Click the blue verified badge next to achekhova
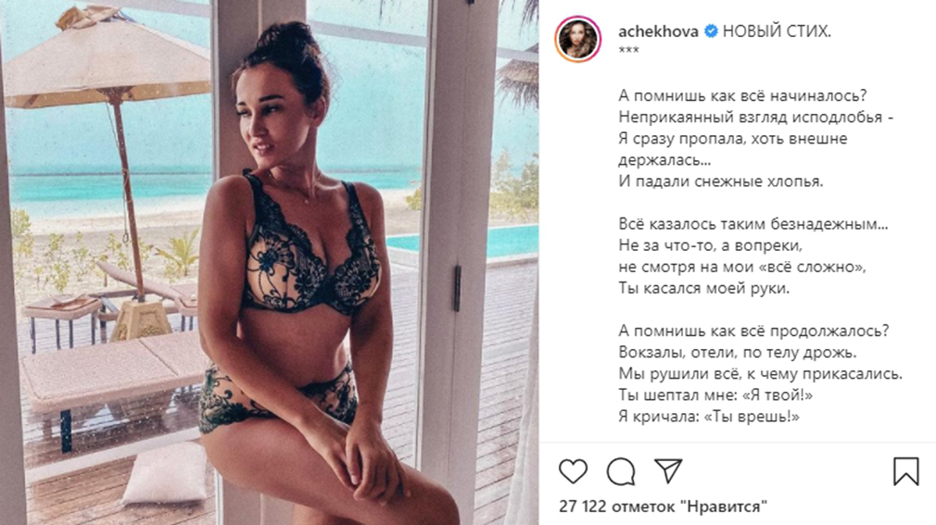 click(x=711, y=31)
